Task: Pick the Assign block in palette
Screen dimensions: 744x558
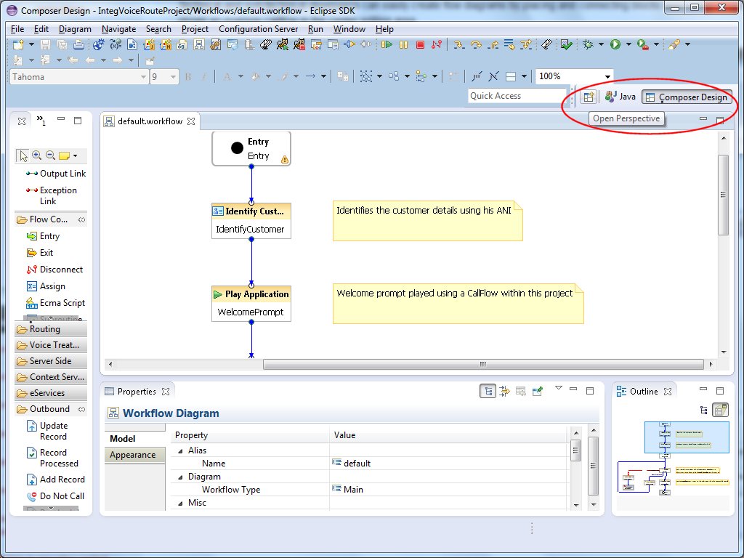Action: (x=46, y=286)
